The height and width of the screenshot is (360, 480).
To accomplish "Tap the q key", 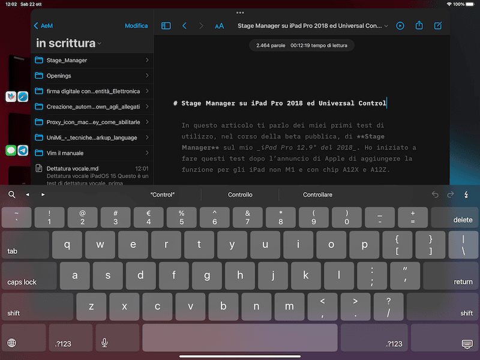I will tap(67, 245).
